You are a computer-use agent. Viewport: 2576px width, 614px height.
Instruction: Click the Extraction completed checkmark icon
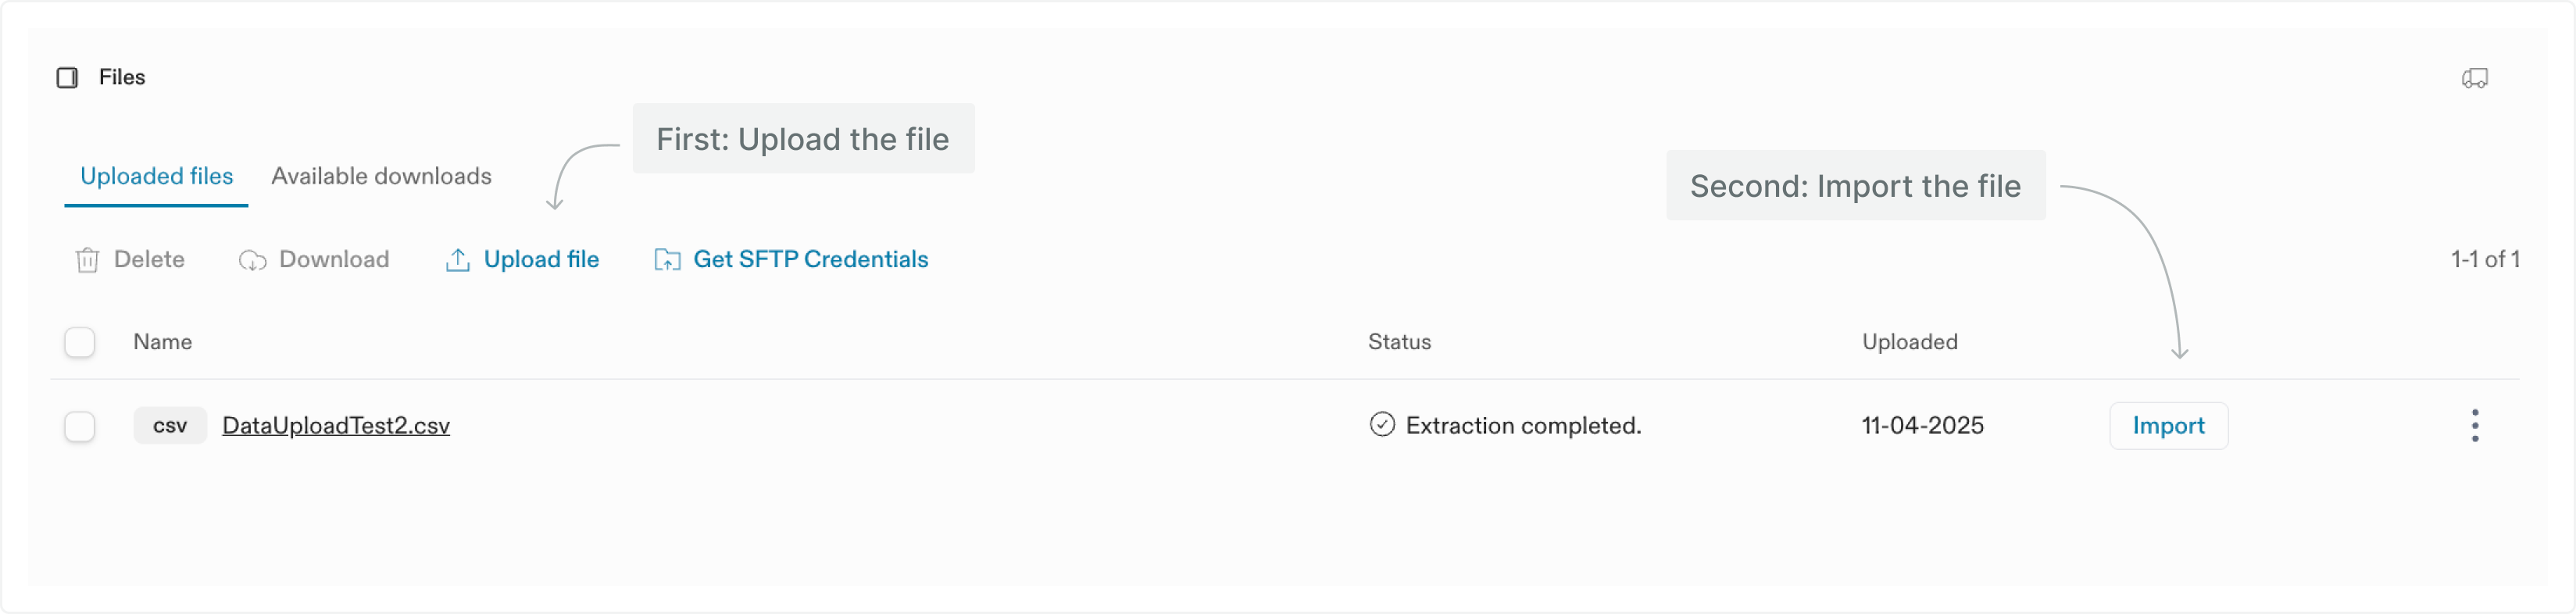coord(1381,425)
